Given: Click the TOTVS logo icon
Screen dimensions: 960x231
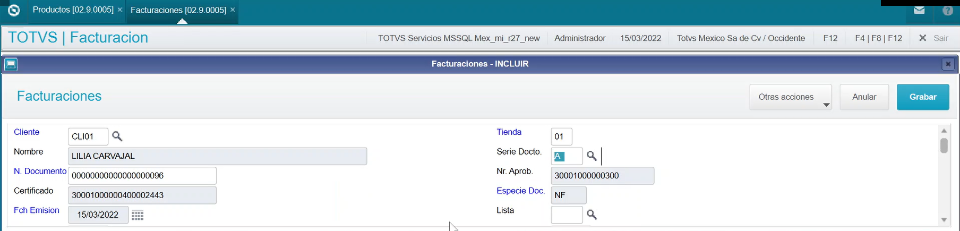Looking at the screenshot, I should coord(14,10).
